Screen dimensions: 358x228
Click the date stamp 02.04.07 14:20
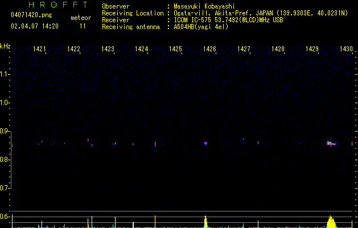click(35, 26)
